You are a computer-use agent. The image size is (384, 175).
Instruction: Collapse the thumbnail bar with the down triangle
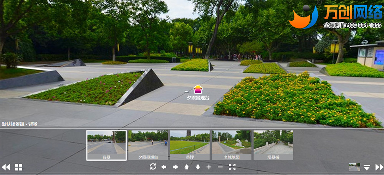pyautogui.click(x=367, y=167)
